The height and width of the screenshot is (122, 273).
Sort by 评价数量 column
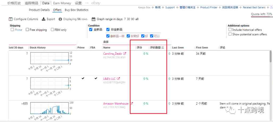(157, 47)
